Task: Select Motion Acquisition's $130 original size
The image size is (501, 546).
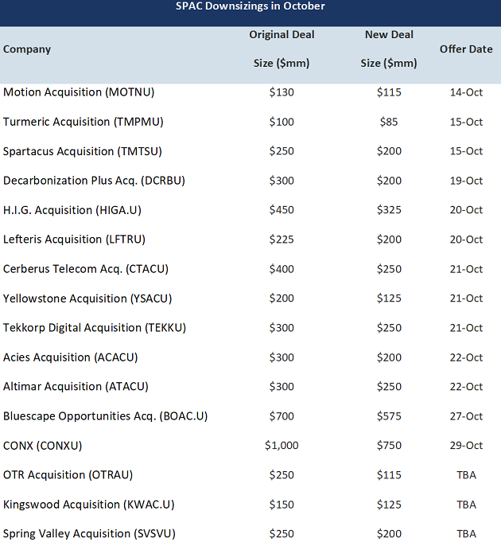Action: point(282,92)
